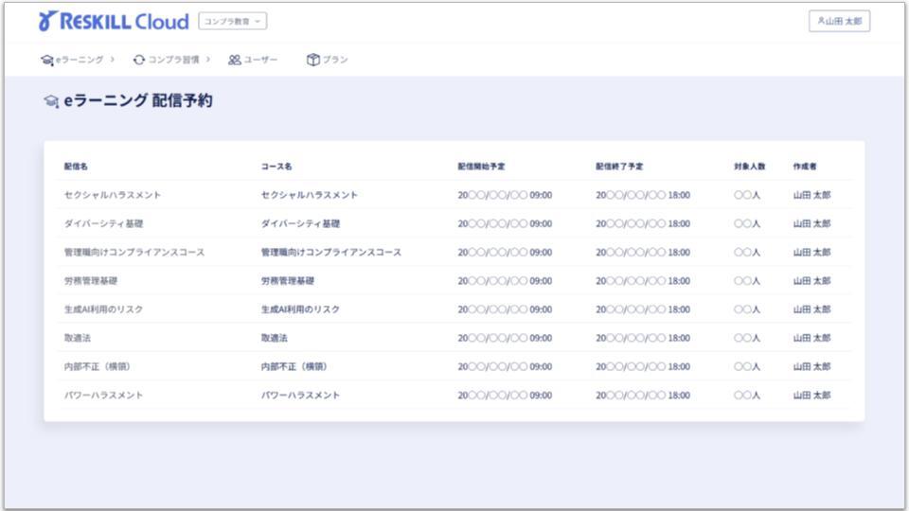Click the コンプラ習慣 cycle icon
The height and width of the screenshot is (511, 909).
(138, 60)
